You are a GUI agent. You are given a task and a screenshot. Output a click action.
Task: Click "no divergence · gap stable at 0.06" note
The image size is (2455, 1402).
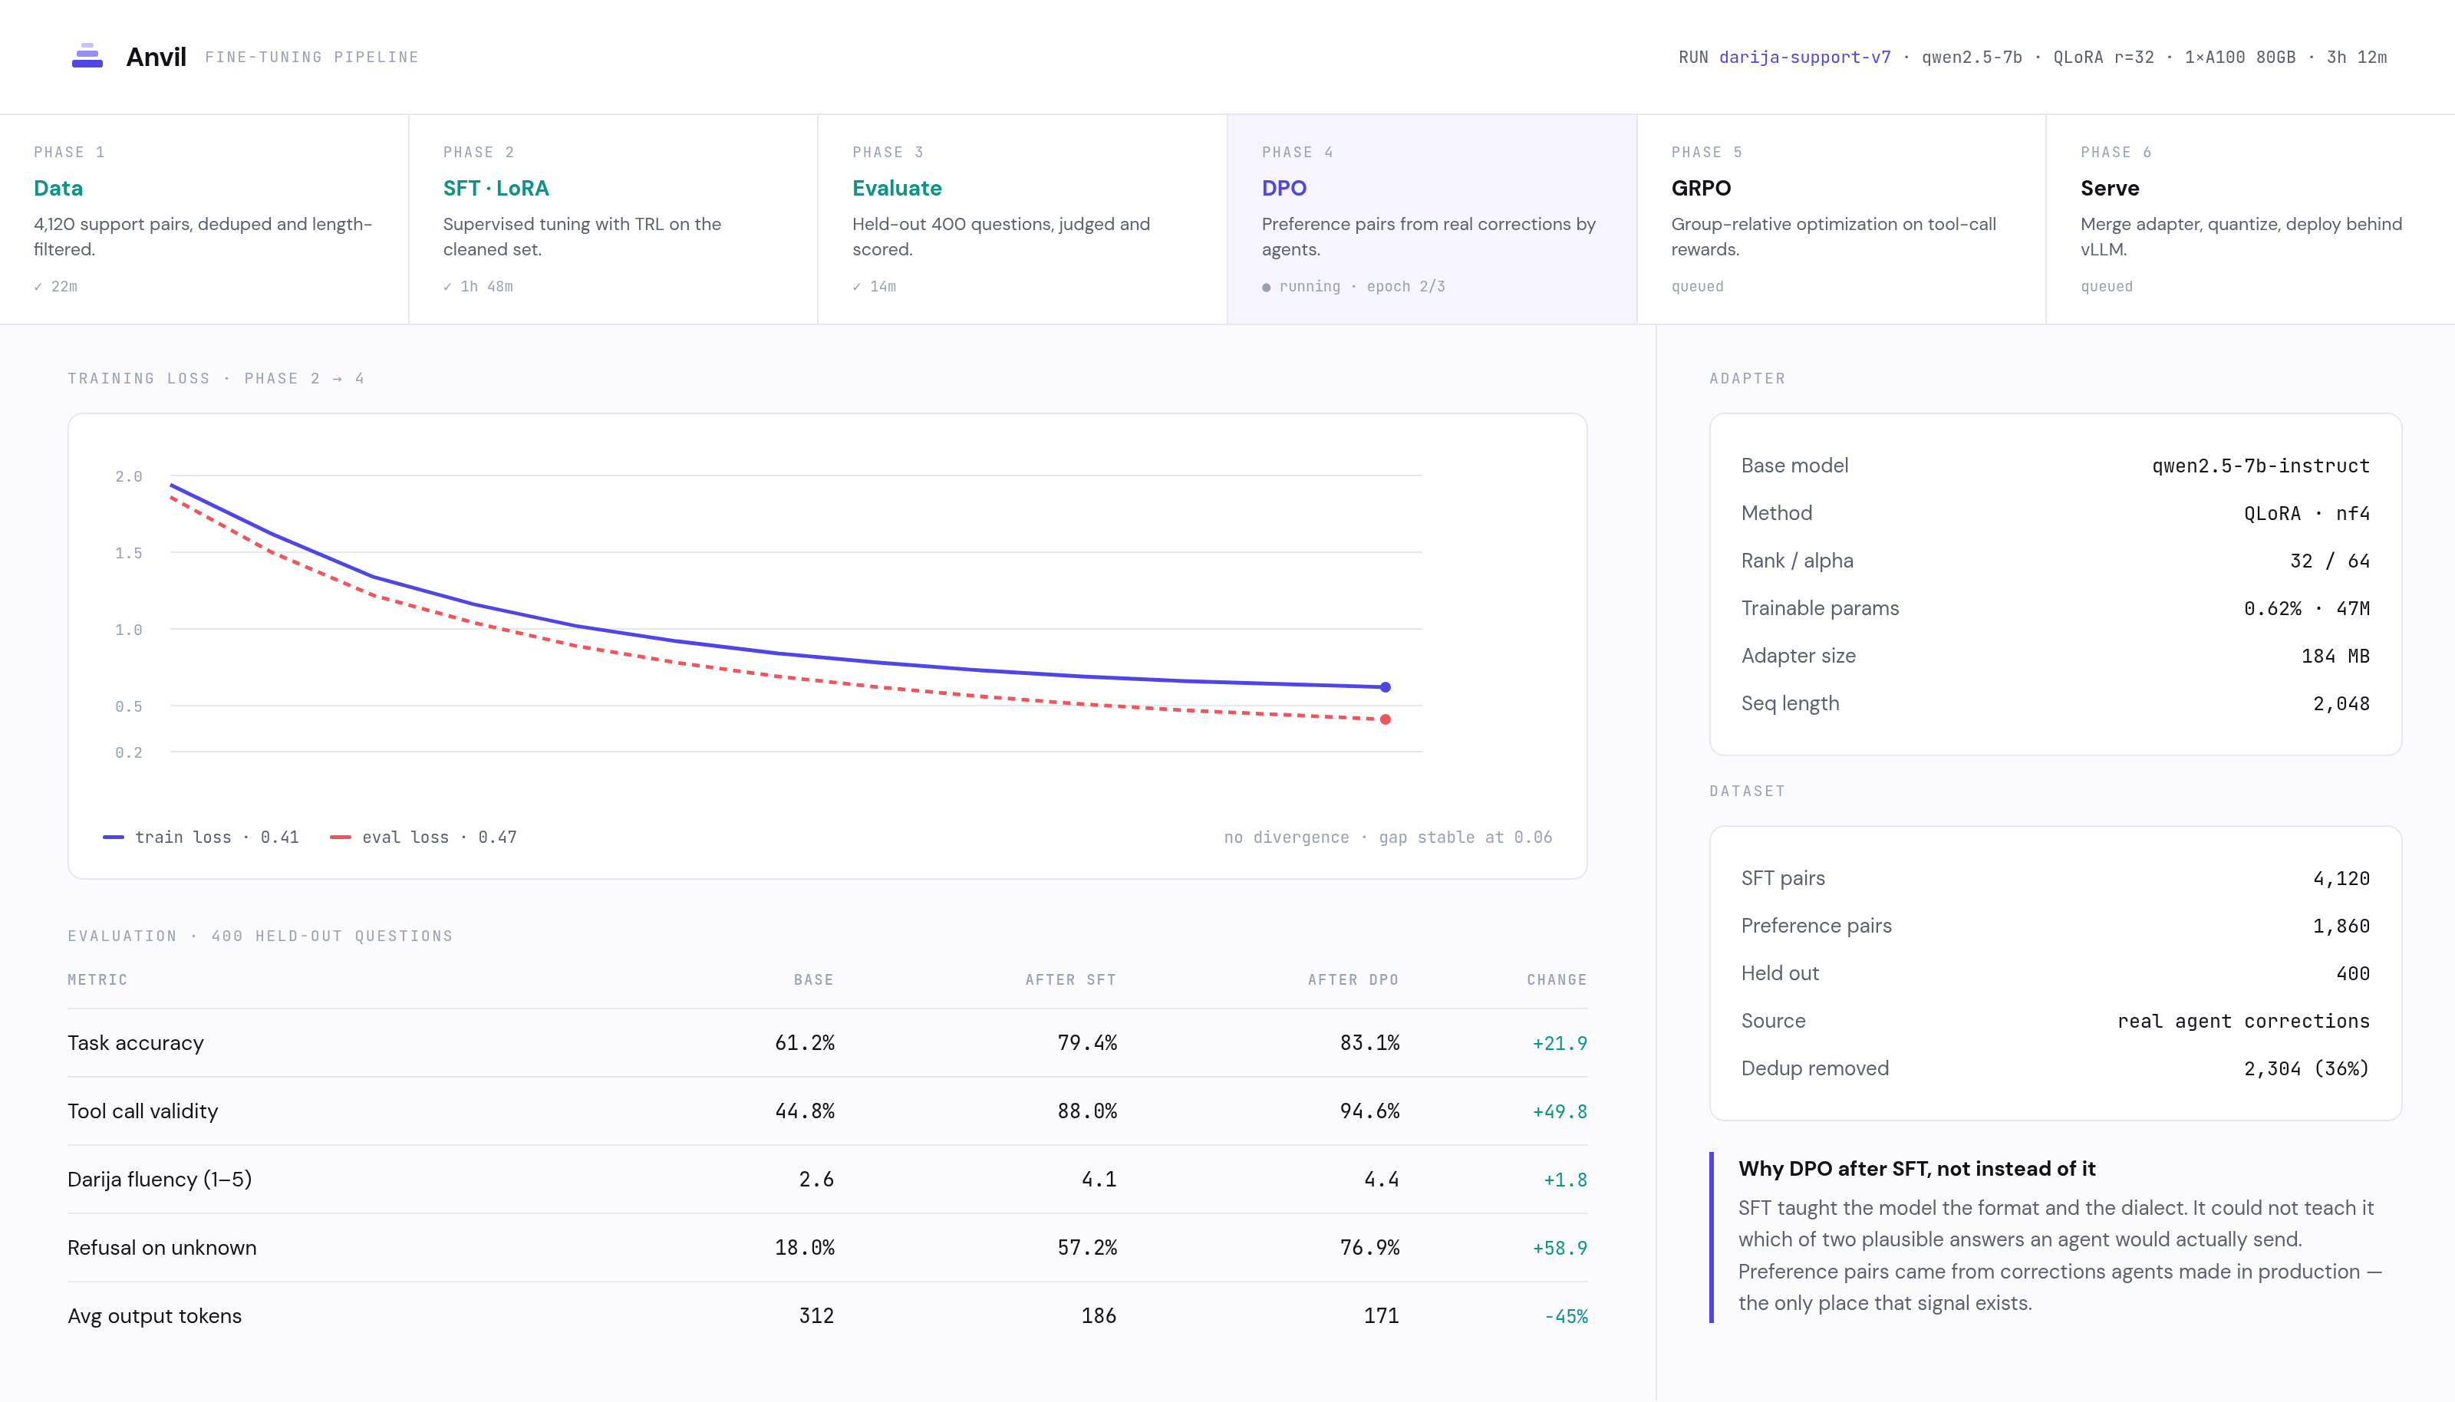coord(1388,838)
